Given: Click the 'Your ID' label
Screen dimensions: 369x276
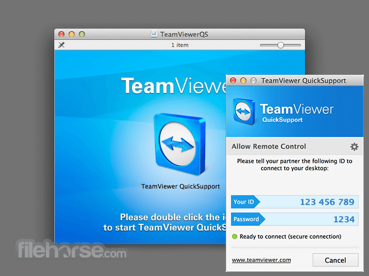Looking at the screenshot, I should (244, 202).
